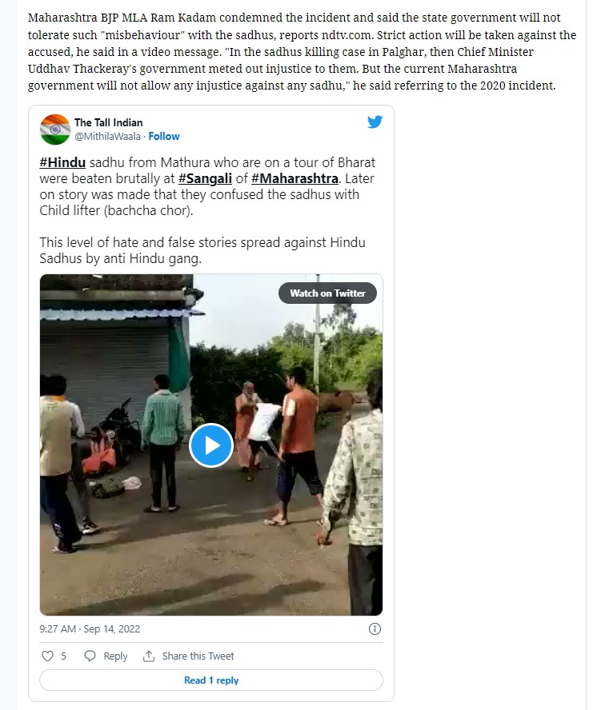Click the reply speech bubble icon
The width and height of the screenshot is (597, 710).
click(x=90, y=656)
